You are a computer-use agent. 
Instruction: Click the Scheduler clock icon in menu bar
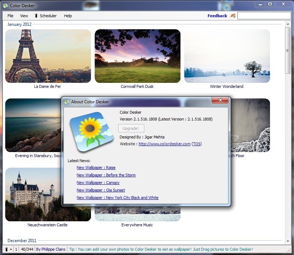click(36, 15)
